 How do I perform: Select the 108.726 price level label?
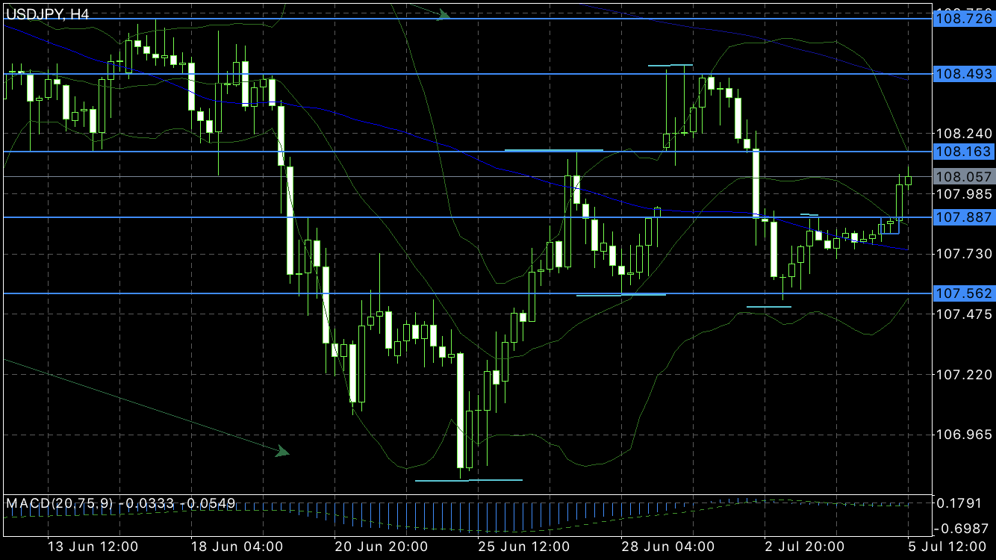[x=964, y=18]
